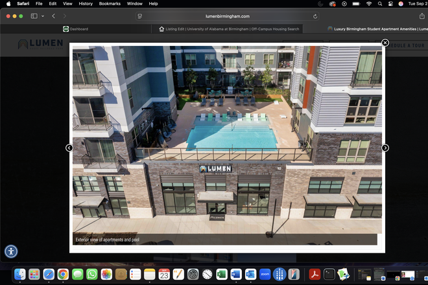Open the Safari app menu
Screen dimensions: 428x285
[23, 3]
